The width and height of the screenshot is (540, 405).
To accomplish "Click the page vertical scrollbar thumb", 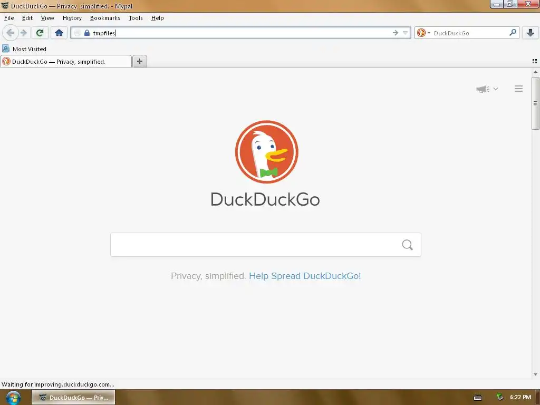I will pyautogui.click(x=535, y=103).
